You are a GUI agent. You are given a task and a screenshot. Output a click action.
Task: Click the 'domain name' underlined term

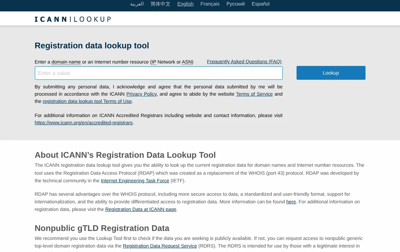pyautogui.click(x=66, y=62)
